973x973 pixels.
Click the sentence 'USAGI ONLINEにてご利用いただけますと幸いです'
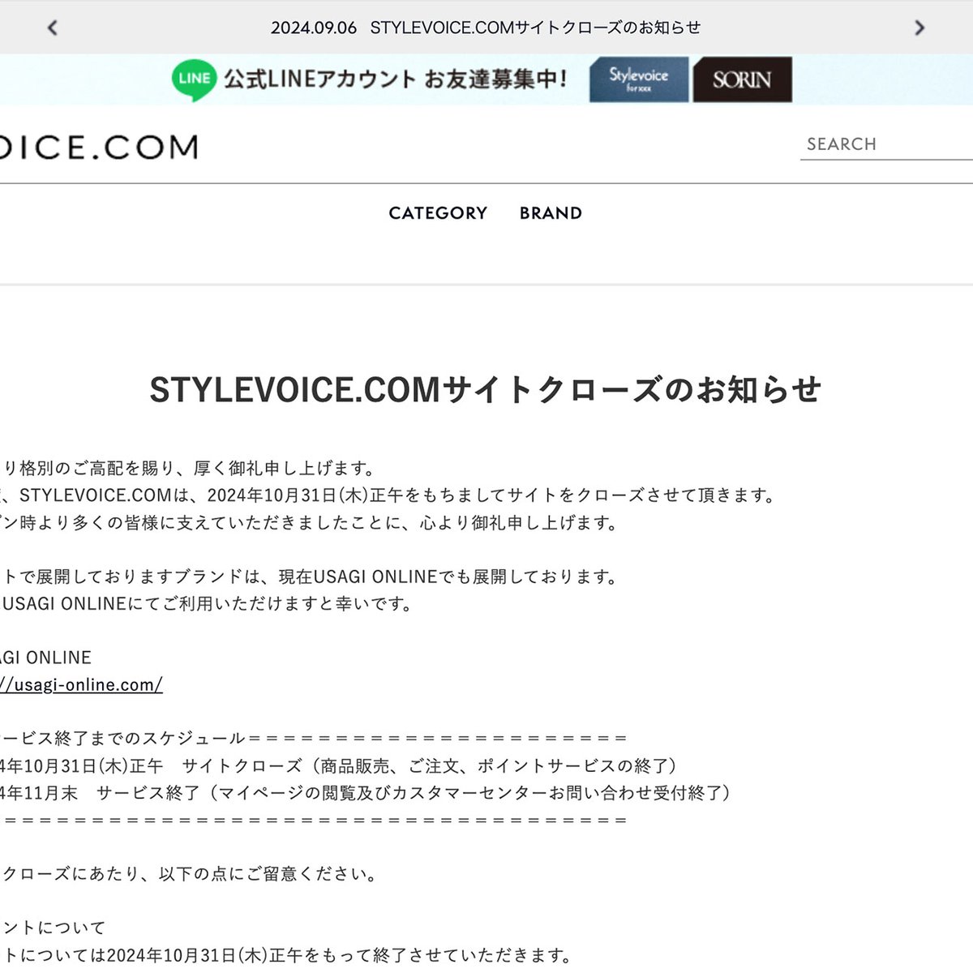coord(208,604)
